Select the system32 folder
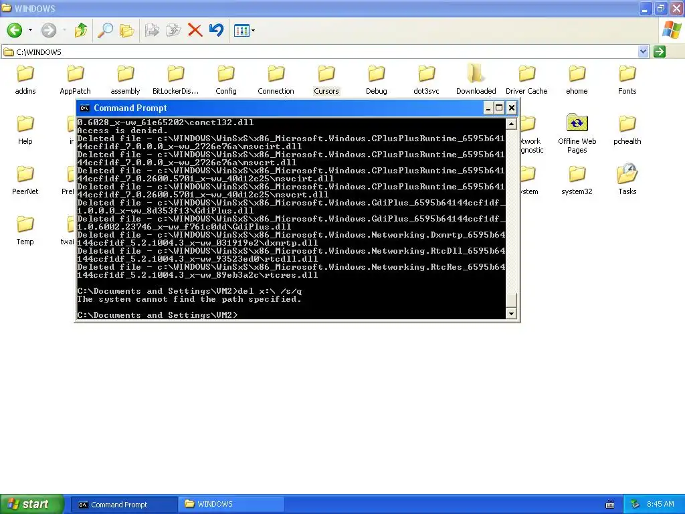 tap(577, 181)
